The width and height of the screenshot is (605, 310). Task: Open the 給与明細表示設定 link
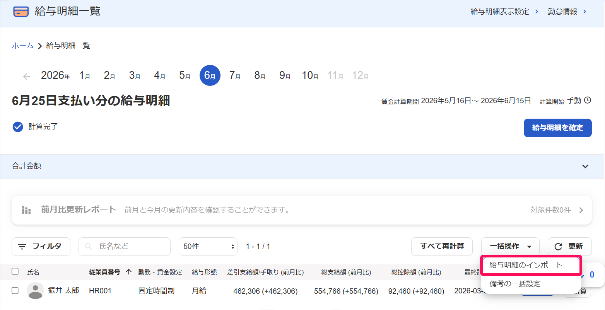tap(500, 12)
